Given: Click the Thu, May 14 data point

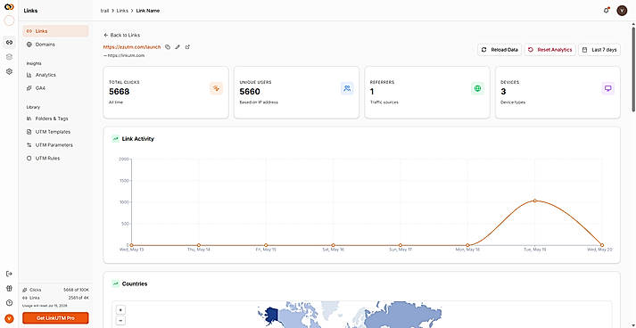Looking at the screenshot, I should click(199, 245).
